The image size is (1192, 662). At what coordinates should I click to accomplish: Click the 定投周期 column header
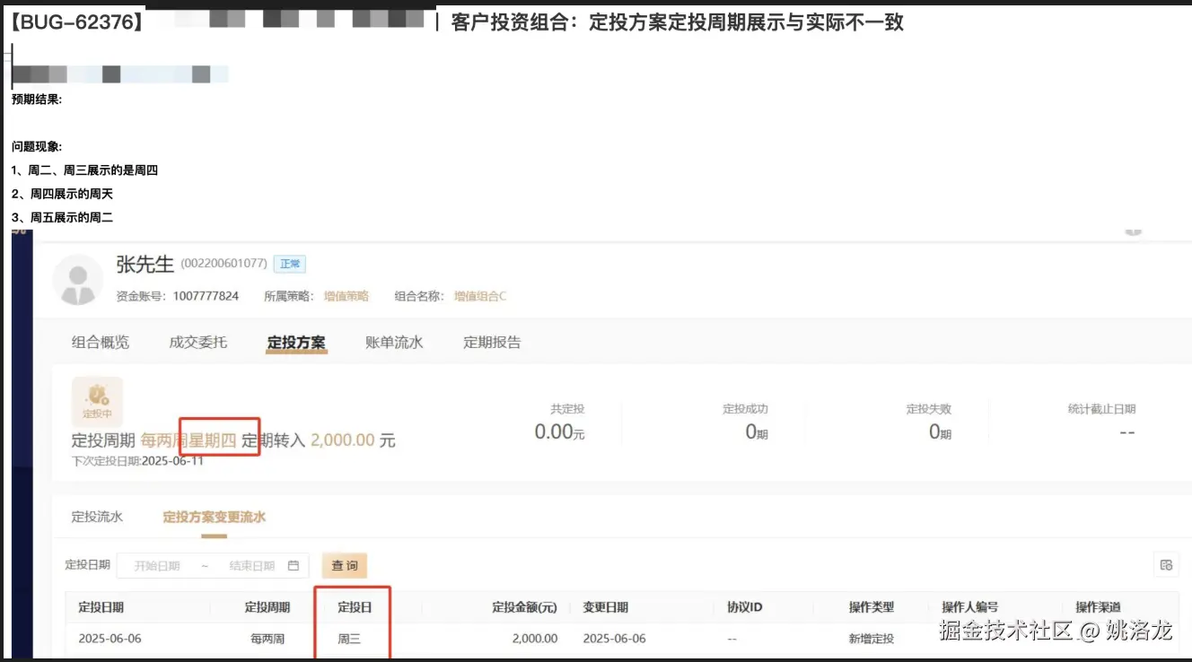pos(267,607)
